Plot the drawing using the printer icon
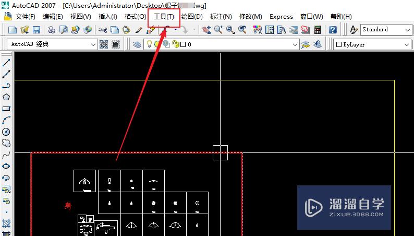 point(52,30)
